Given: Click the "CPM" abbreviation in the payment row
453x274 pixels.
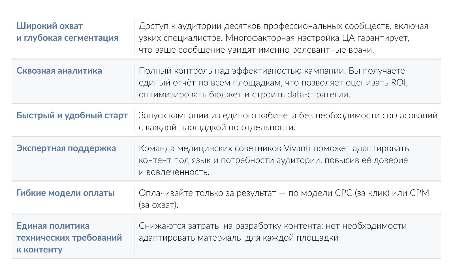Looking at the screenshot, I should point(419,193).
